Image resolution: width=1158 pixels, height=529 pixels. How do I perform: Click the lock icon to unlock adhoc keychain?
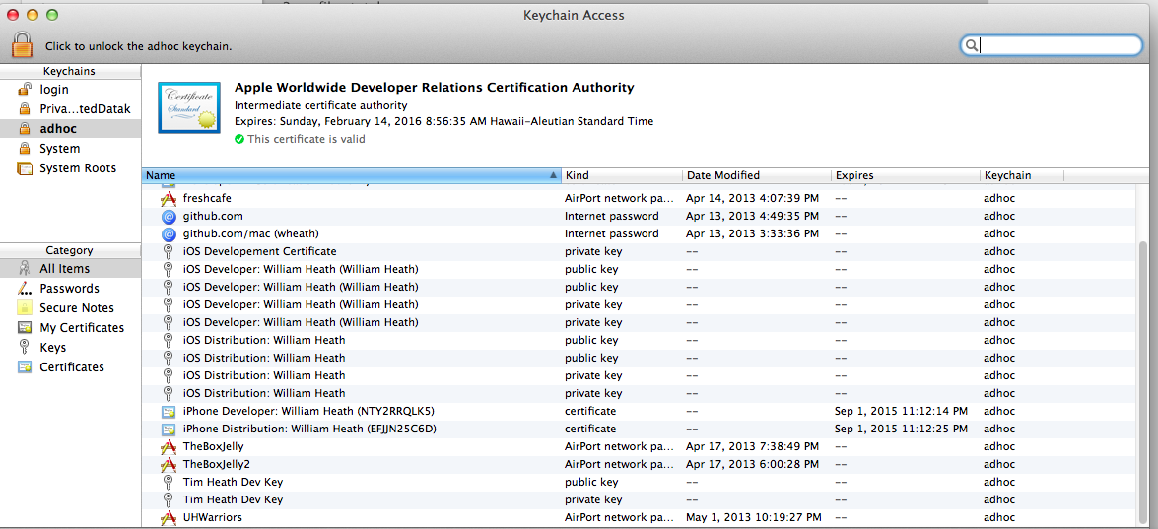[22, 44]
